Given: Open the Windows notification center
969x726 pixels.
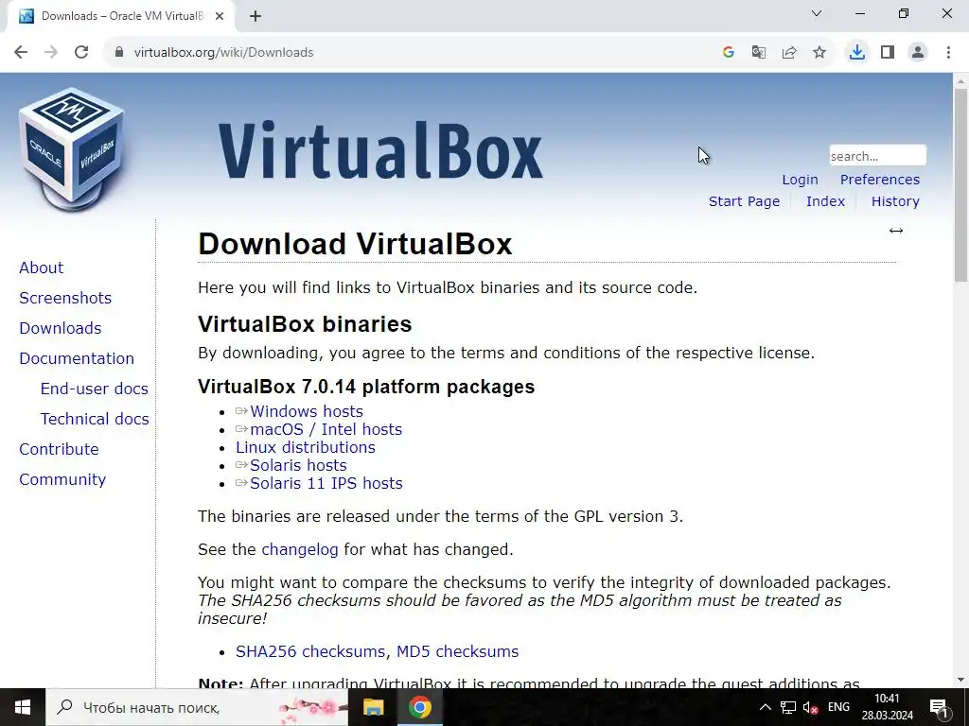Looking at the screenshot, I should [939, 707].
